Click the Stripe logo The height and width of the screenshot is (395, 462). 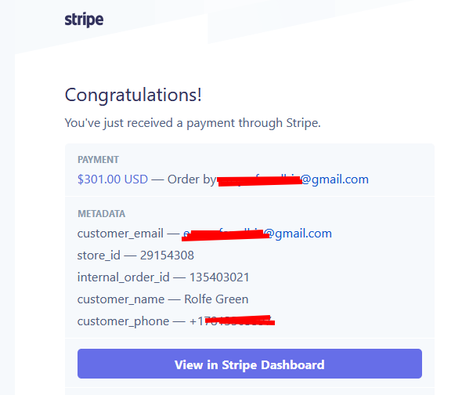click(84, 20)
